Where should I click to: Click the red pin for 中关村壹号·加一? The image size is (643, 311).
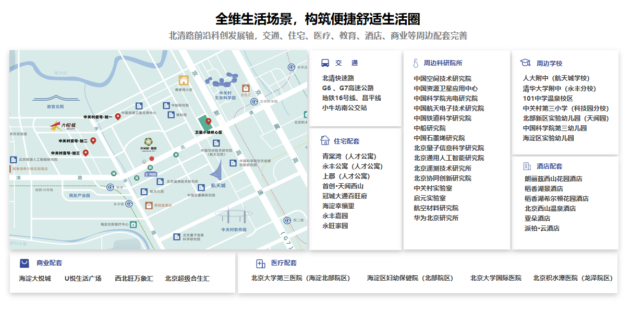(x=118, y=116)
